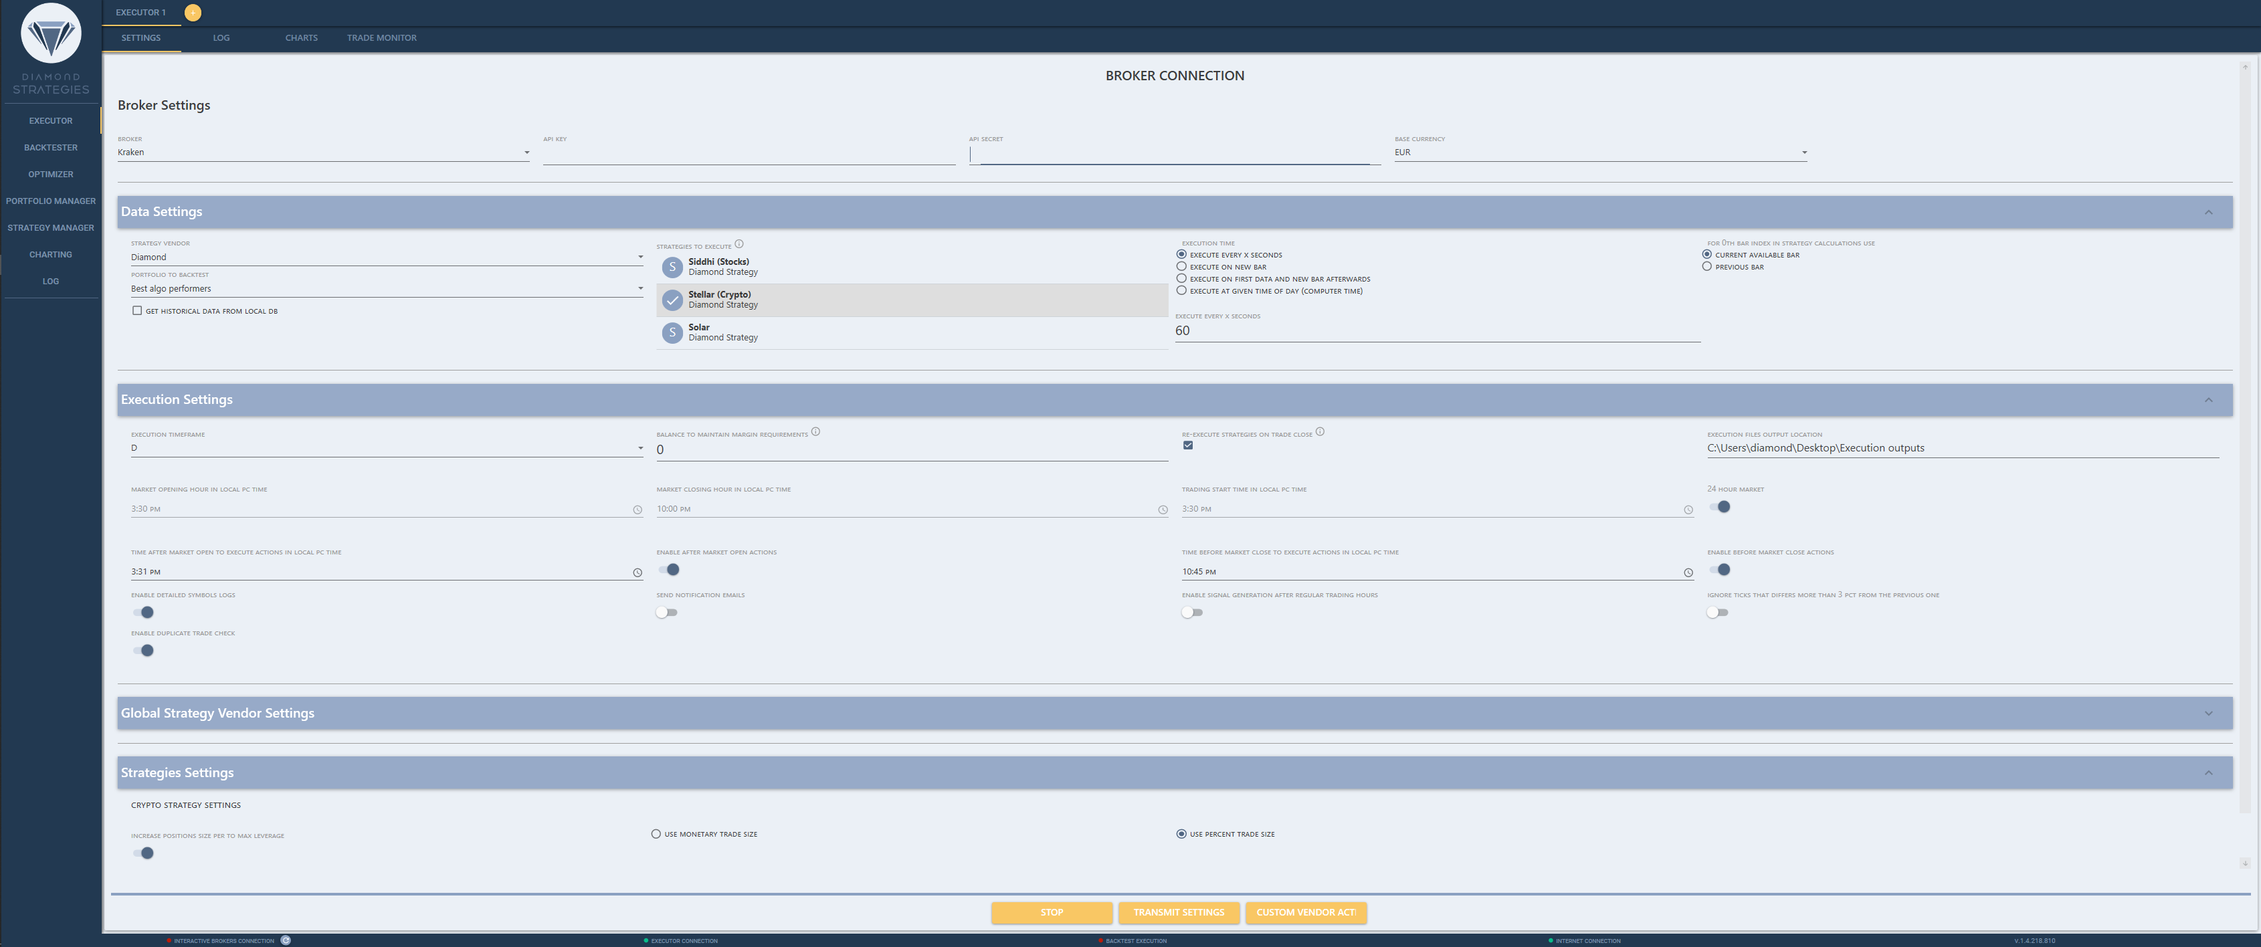Screen dimensions: 2261x947
Task: Open Portfolio Manager in sidebar
Action: click(51, 201)
